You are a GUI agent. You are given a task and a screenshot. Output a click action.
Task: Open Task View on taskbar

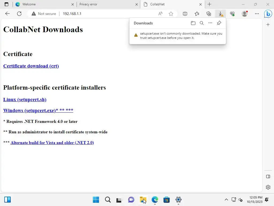tap(119, 200)
